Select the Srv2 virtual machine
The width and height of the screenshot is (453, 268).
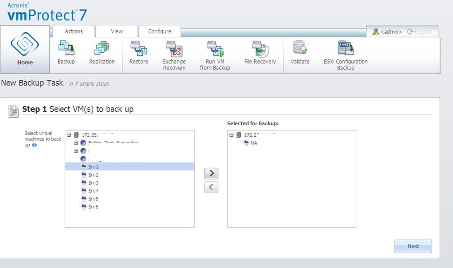tap(130, 175)
